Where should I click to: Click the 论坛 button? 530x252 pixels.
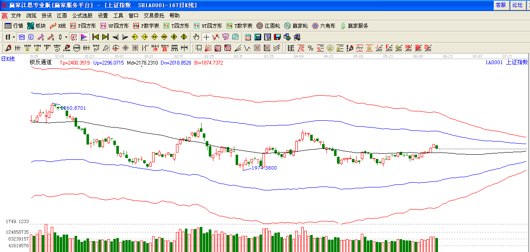point(517,5)
